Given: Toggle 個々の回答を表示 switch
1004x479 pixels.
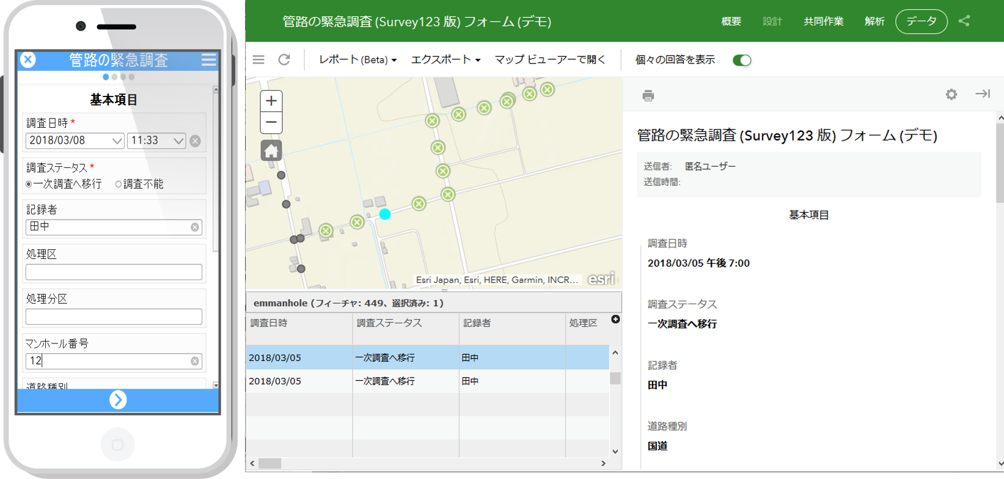Looking at the screenshot, I should click(741, 60).
